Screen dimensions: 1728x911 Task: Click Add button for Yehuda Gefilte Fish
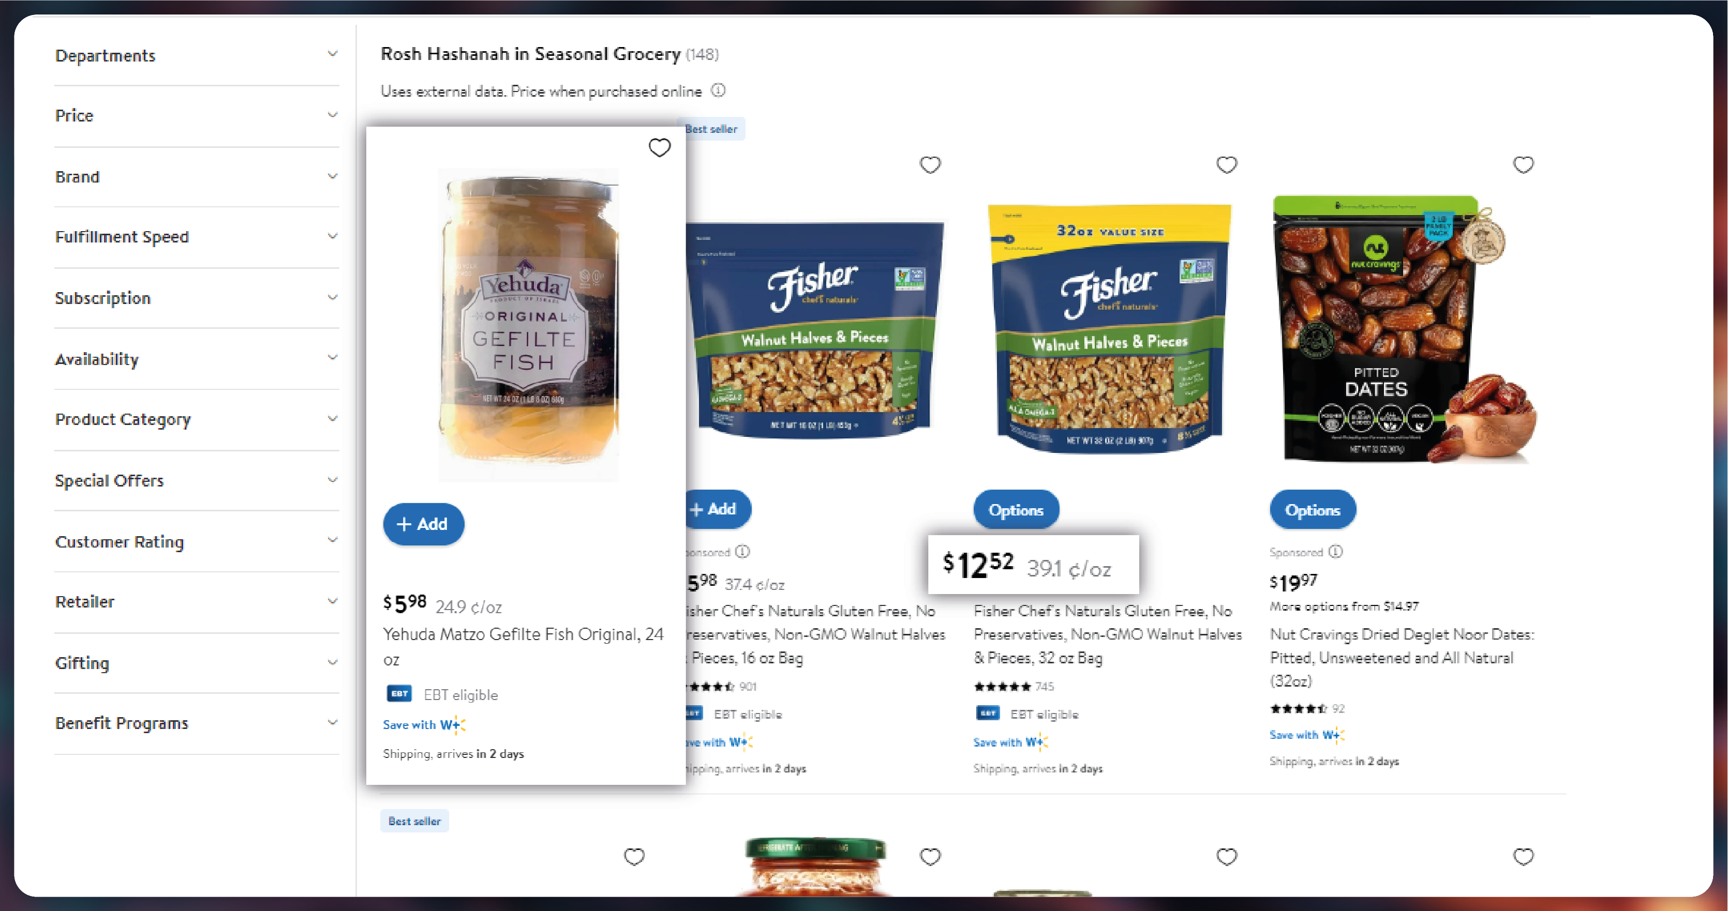coord(421,524)
